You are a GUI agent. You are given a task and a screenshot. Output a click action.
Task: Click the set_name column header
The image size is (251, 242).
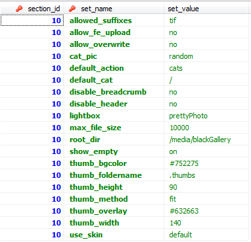tap(114, 9)
